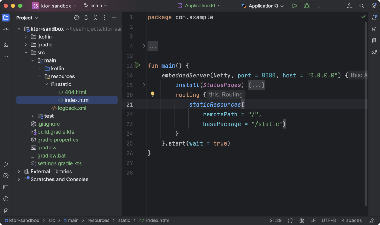380x225 pixels.
Task: Show the lightbulb quick-fix on line 20
Action: click(153, 94)
